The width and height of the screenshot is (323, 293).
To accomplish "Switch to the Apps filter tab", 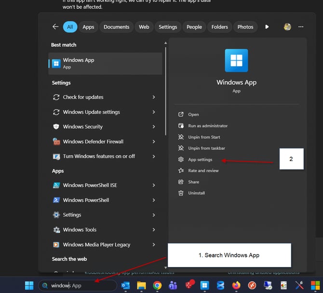I will [x=88, y=27].
